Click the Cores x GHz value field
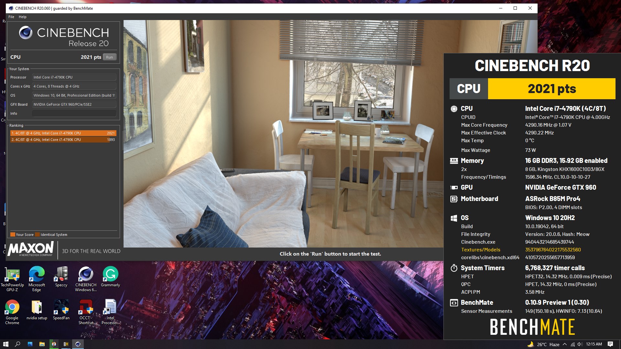Image resolution: width=621 pixels, height=349 pixels. point(74,86)
